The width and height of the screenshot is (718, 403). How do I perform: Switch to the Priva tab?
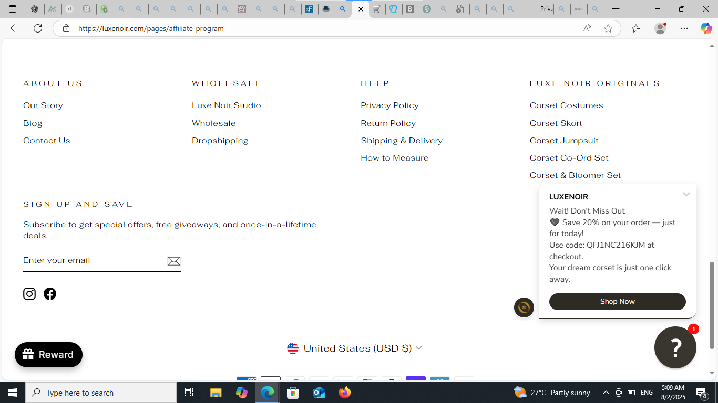(547, 9)
